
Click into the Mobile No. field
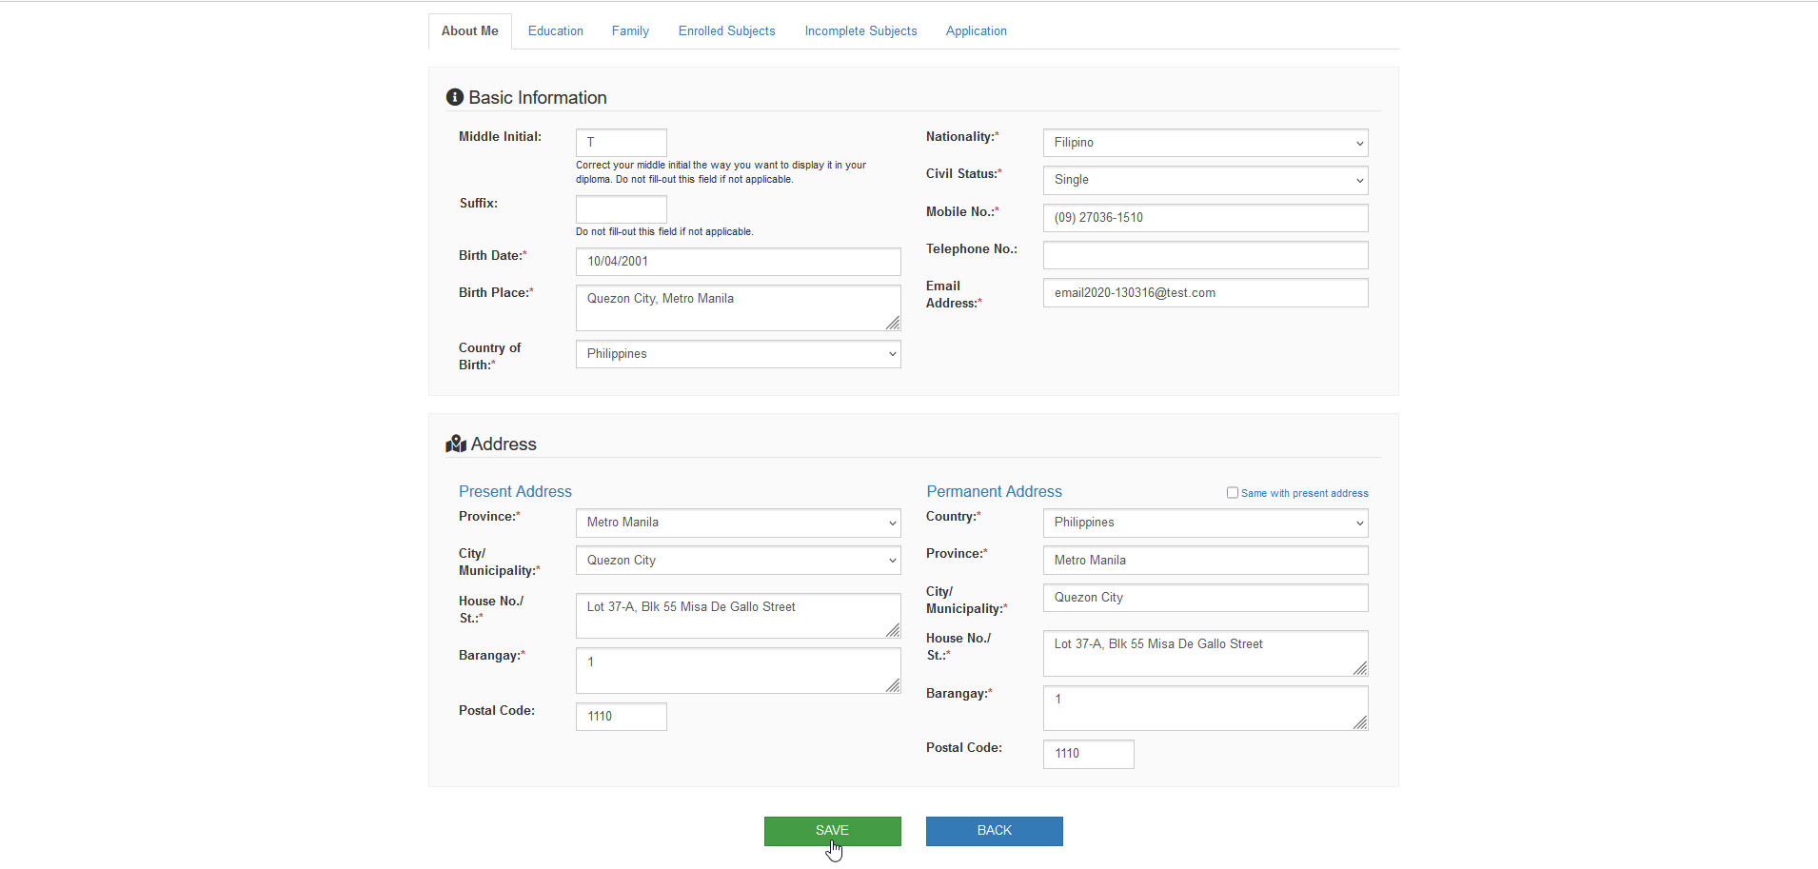click(1205, 218)
